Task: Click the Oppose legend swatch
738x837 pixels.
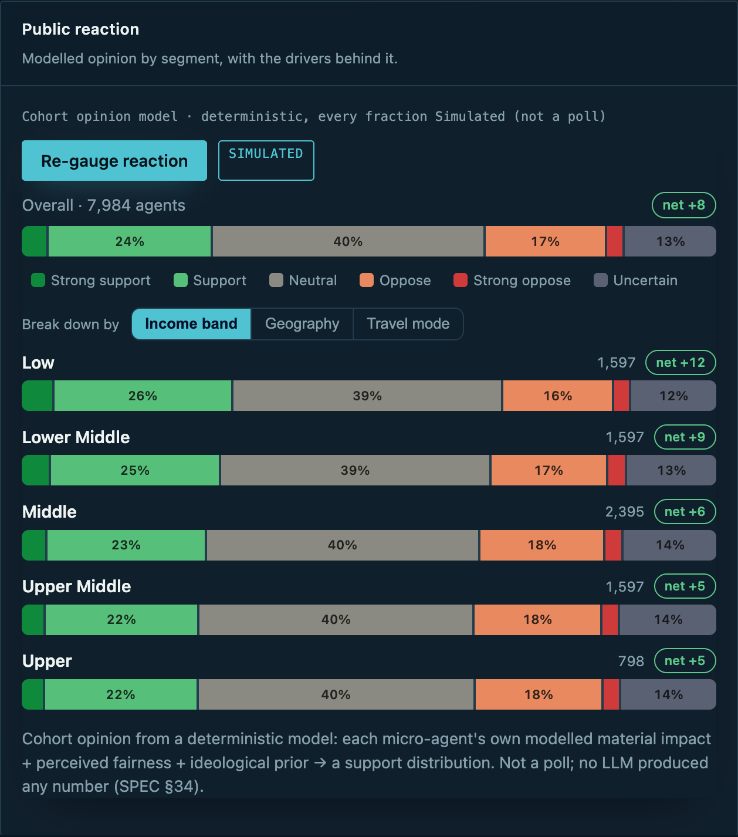Action: tap(367, 280)
